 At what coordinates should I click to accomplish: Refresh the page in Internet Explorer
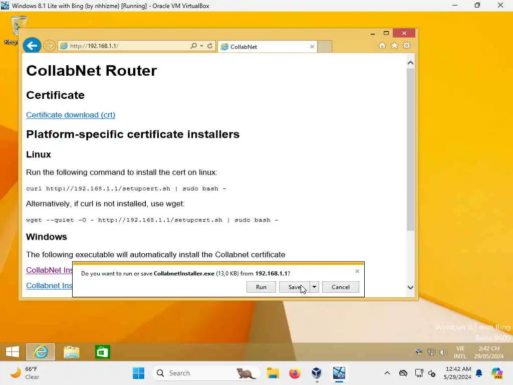[x=210, y=46]
